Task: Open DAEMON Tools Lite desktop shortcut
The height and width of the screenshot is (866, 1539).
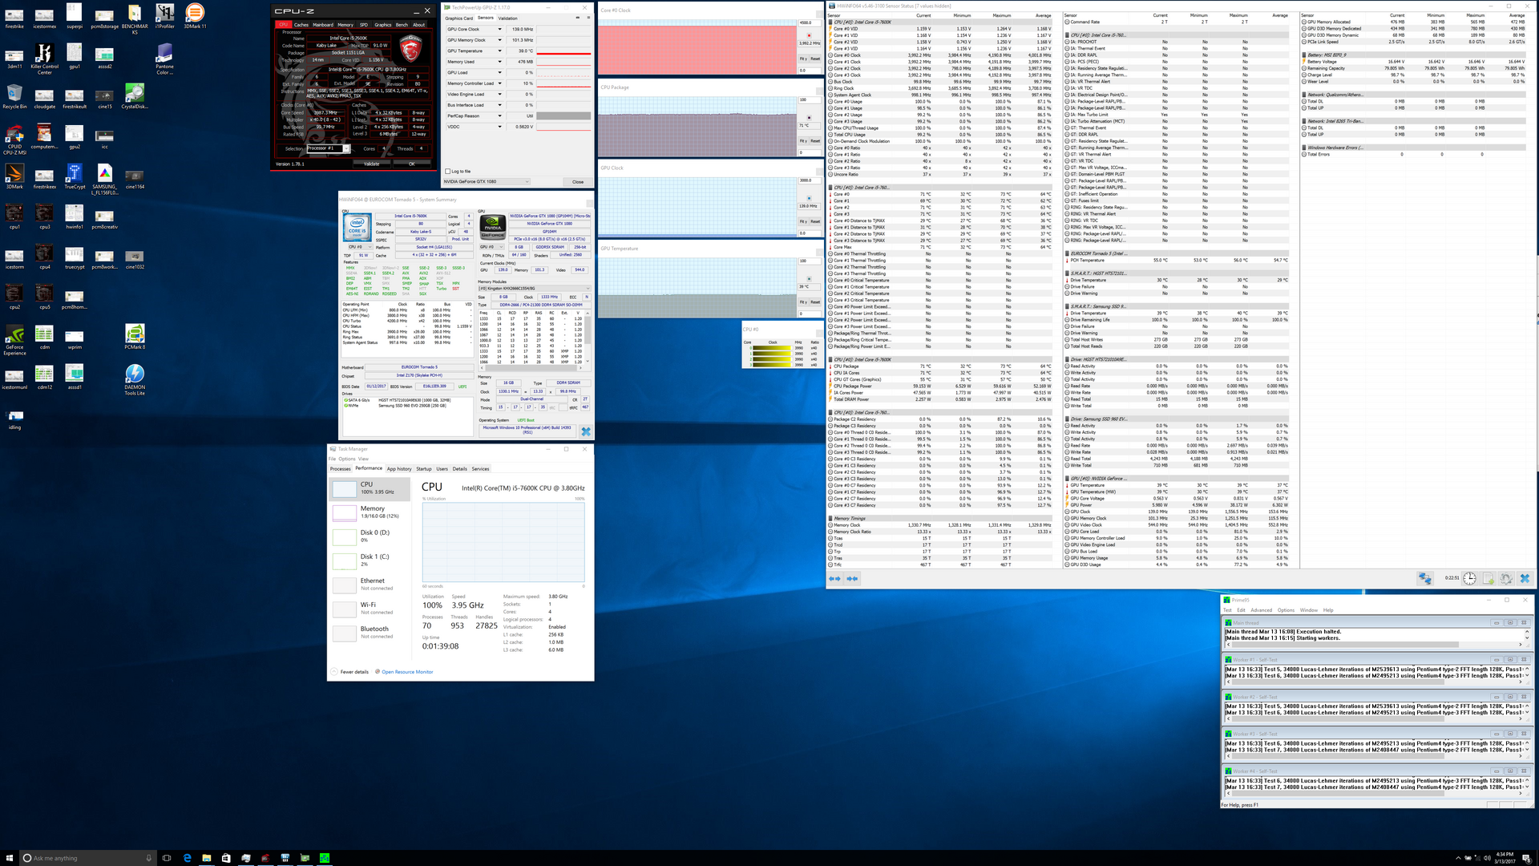Action: pyautogui.click(x=135, y=379)
